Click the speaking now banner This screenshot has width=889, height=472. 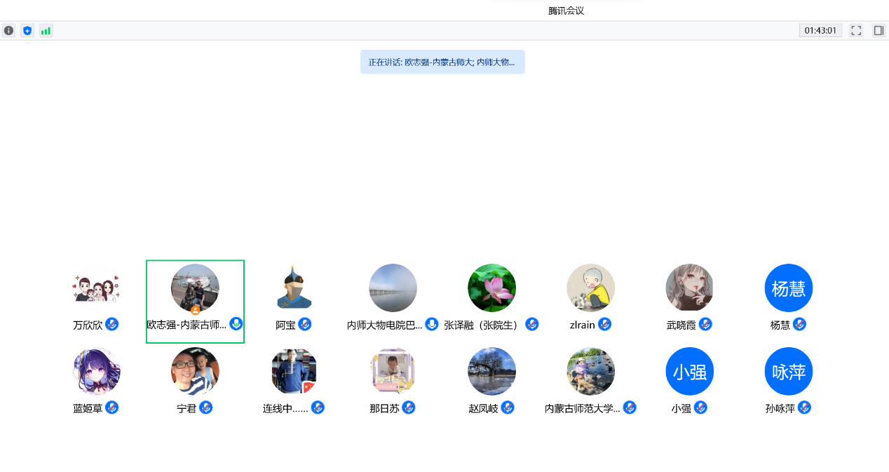[442, 62]
